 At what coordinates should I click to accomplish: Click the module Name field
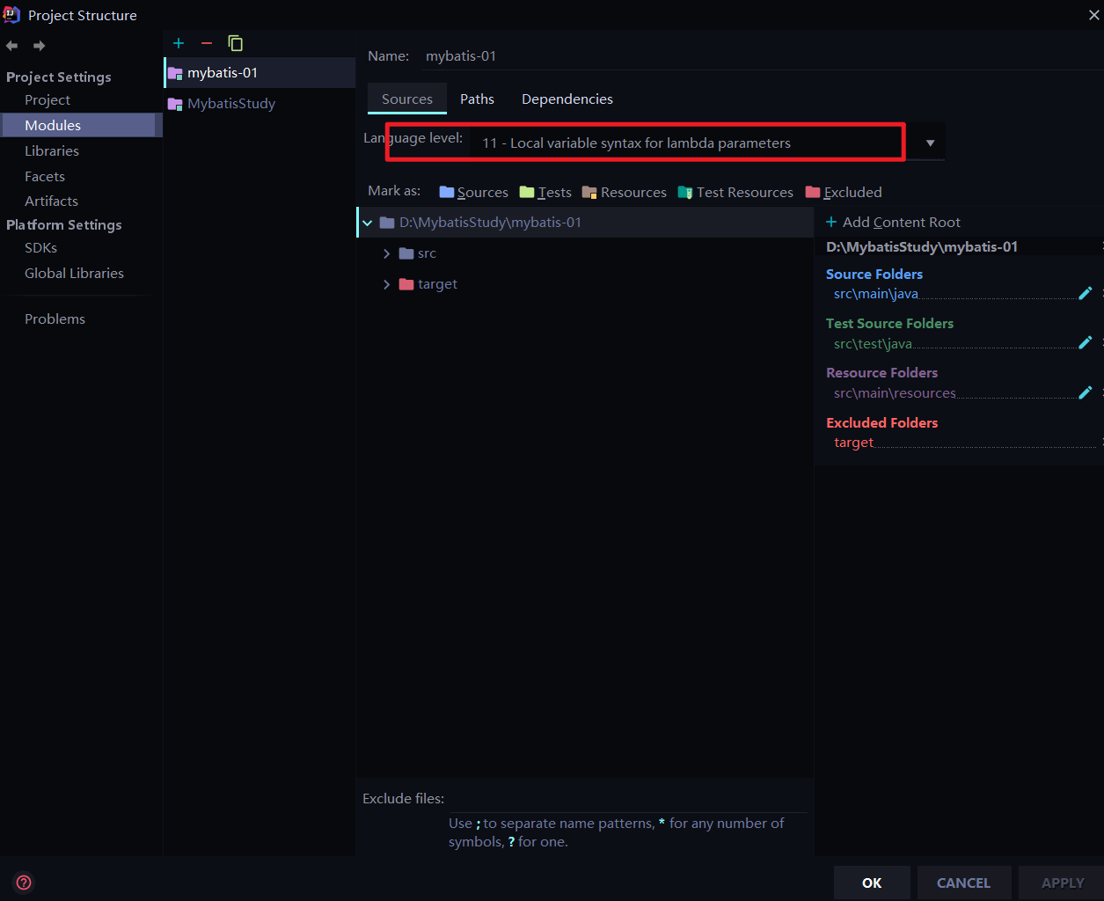760,56
